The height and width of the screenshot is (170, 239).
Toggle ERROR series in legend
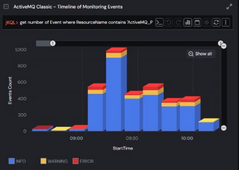pos(83,161)
